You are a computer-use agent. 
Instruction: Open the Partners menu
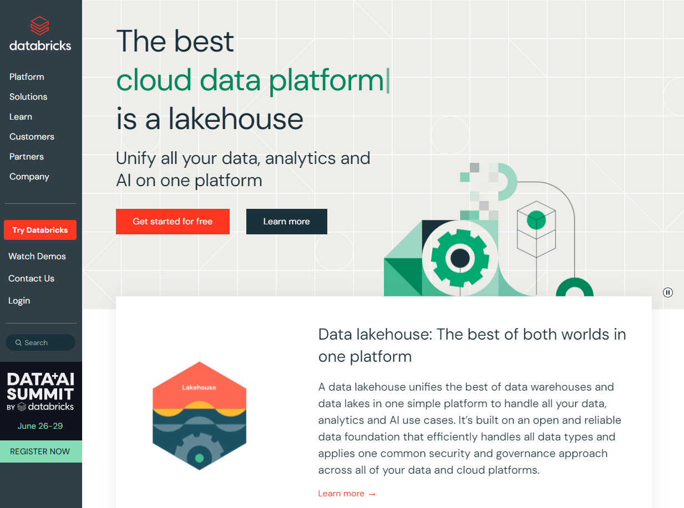(27, 157)
